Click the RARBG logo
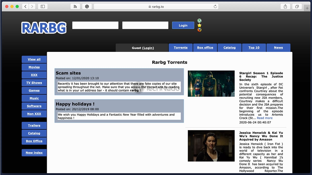 [44, 27]
